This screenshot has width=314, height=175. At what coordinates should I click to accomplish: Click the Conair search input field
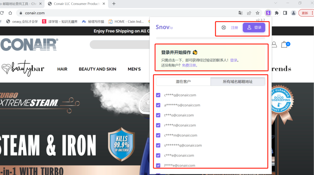(x=120, y=45)
